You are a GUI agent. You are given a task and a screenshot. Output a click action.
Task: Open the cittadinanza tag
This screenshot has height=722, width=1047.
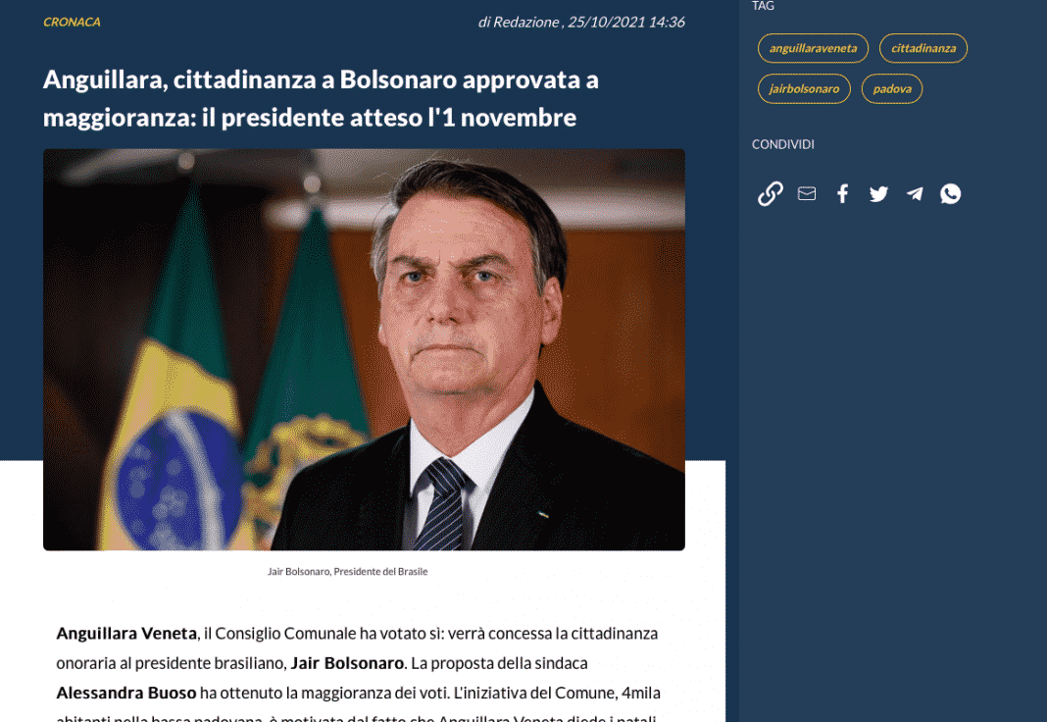pos(923,48)
